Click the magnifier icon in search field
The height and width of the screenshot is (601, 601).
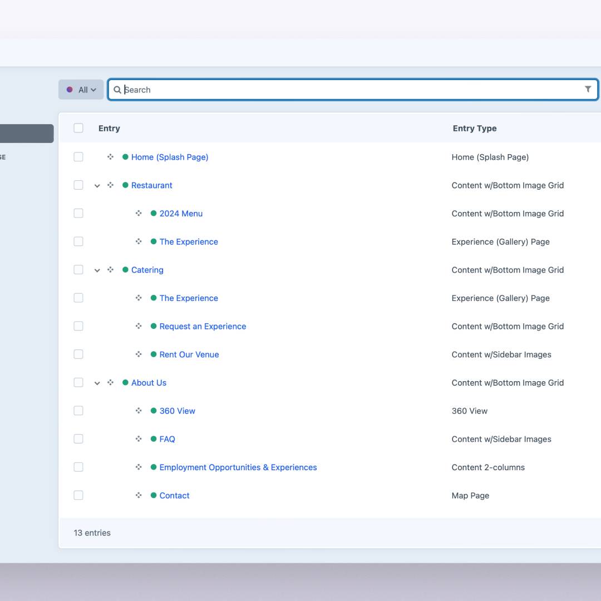click(x=117, y=90)
